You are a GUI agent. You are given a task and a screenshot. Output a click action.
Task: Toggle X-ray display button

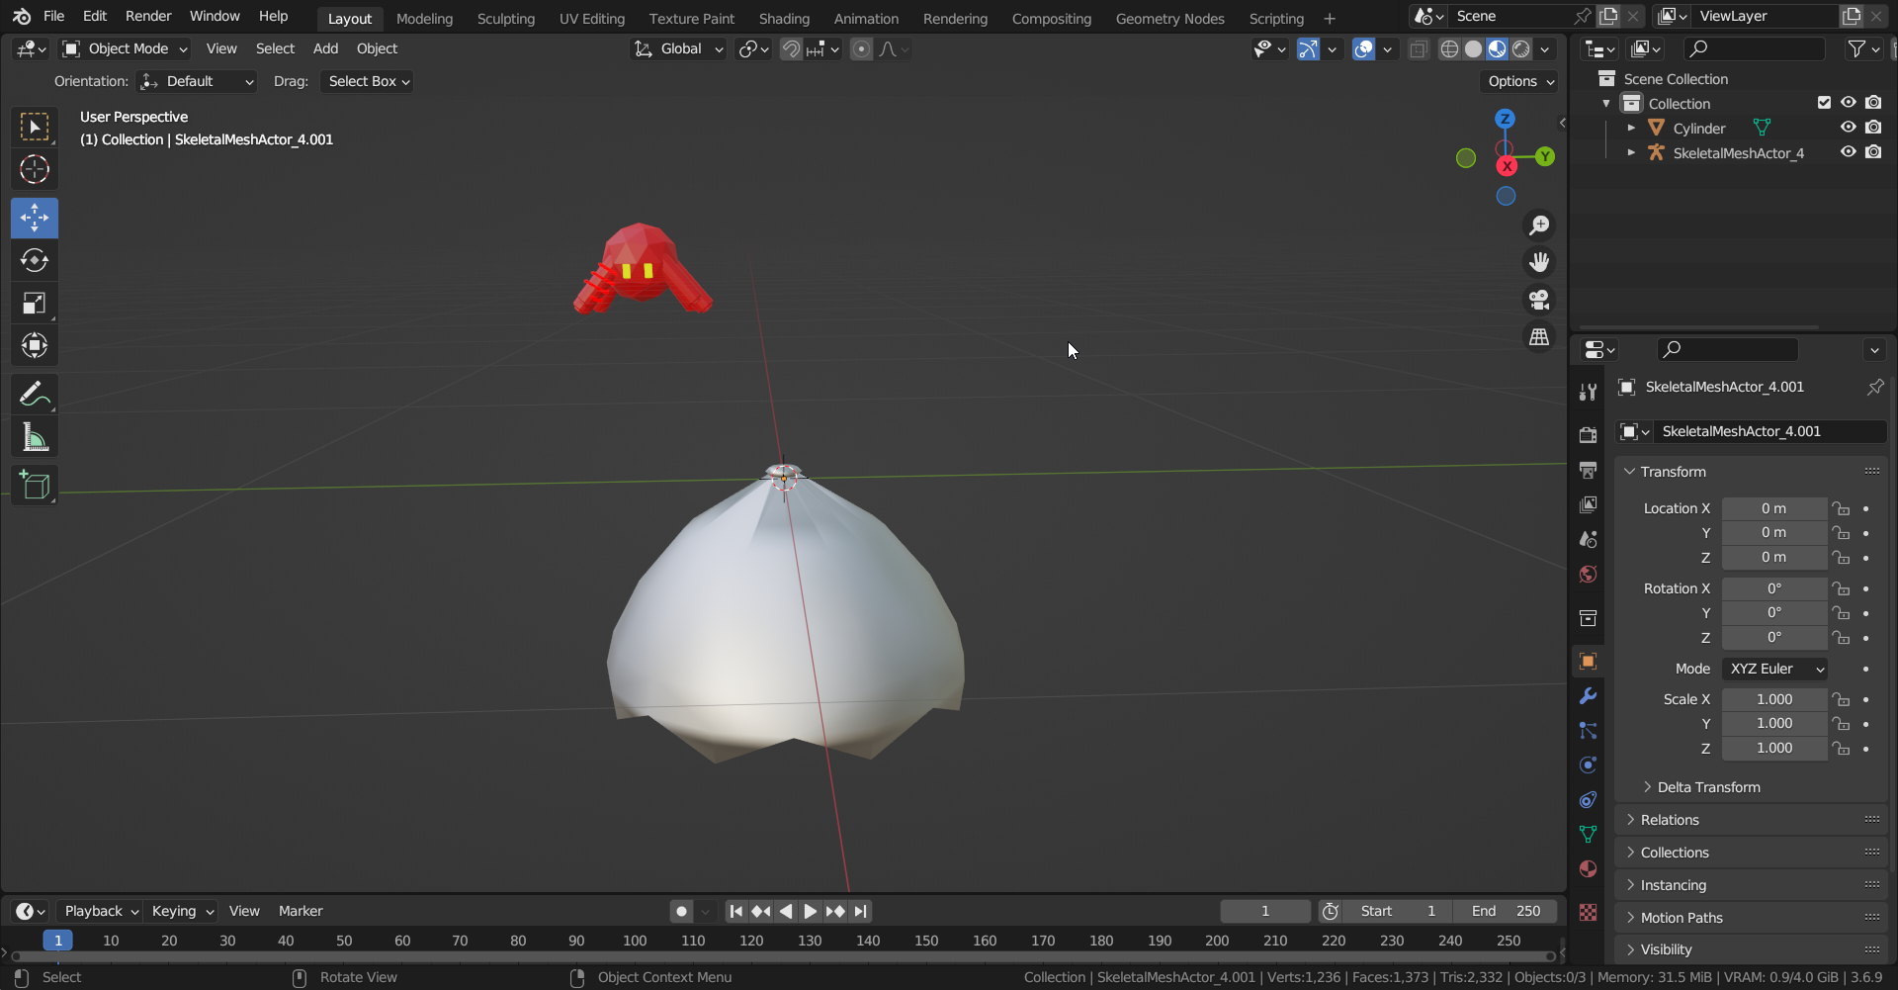[1419, 49]
